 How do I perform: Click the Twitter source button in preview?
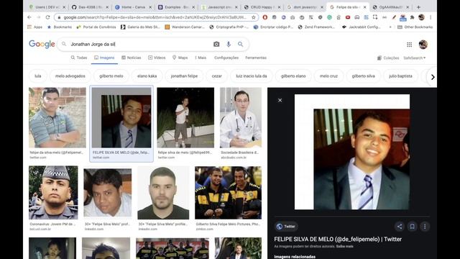286,227
